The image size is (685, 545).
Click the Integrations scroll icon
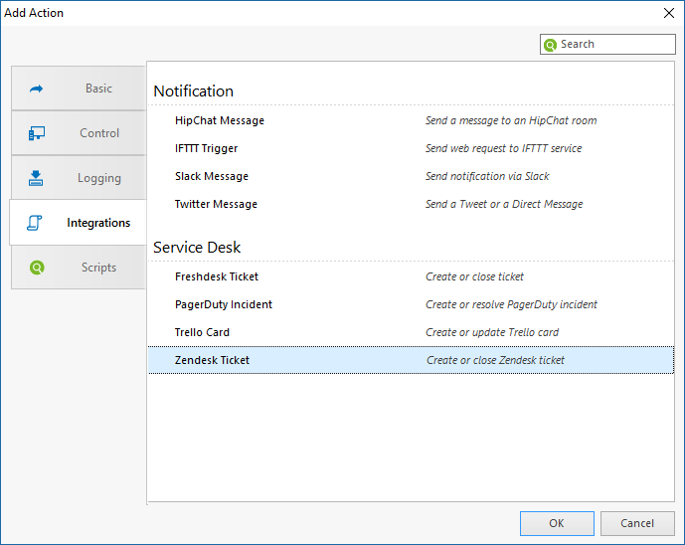point(35,223)
